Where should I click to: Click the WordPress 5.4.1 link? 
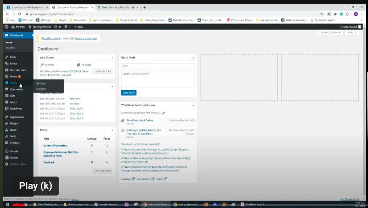tap(50, 39)
